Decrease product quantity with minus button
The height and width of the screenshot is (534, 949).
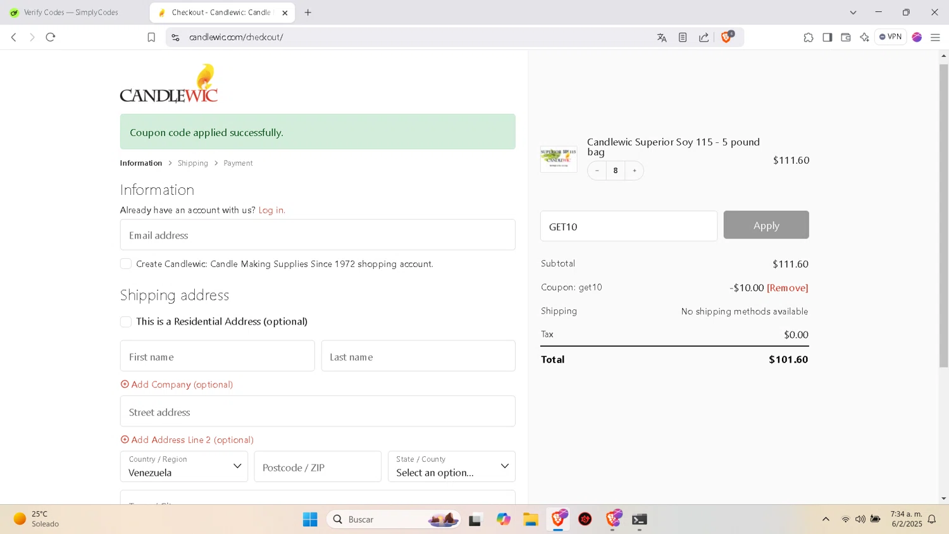pos(597,171)
